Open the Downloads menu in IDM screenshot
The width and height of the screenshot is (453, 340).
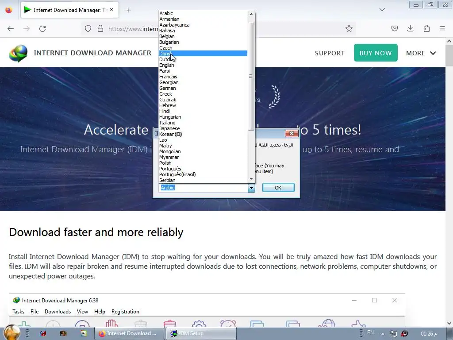pyautogui.click(x=58, y=312)
